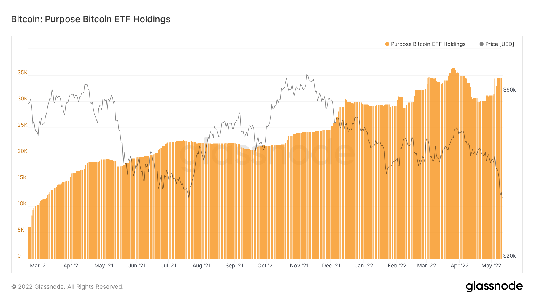Click the $60k price axis label
Screen dimensions: 534x300
click(509, 90)
